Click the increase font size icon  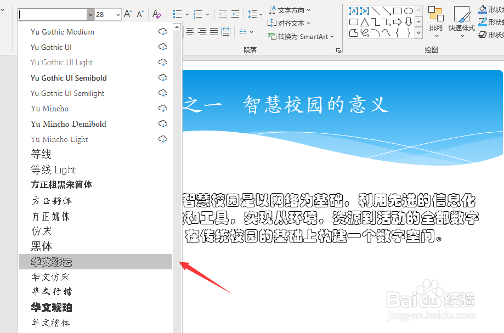point(128,14)
